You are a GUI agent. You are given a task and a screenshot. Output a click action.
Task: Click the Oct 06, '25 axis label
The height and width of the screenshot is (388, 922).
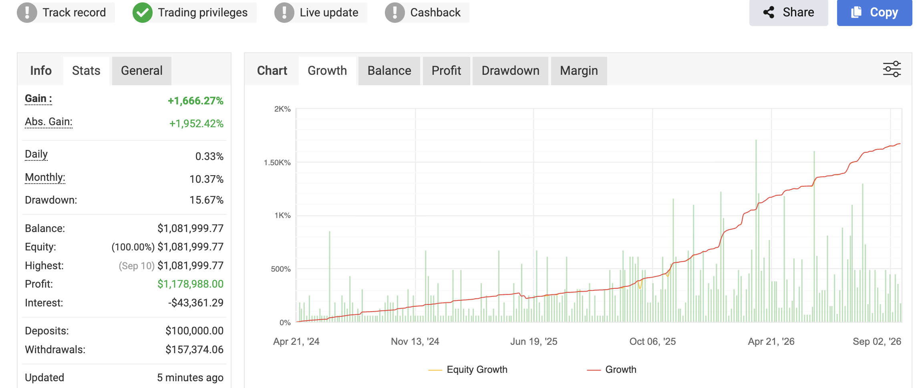tap(652, 342)
